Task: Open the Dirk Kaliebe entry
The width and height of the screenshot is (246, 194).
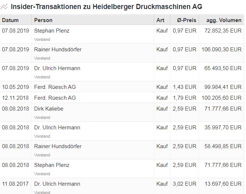Action: coord(48,109)
